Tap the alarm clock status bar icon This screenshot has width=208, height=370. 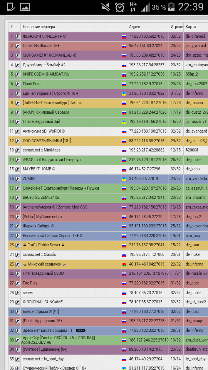pos(120,7)
